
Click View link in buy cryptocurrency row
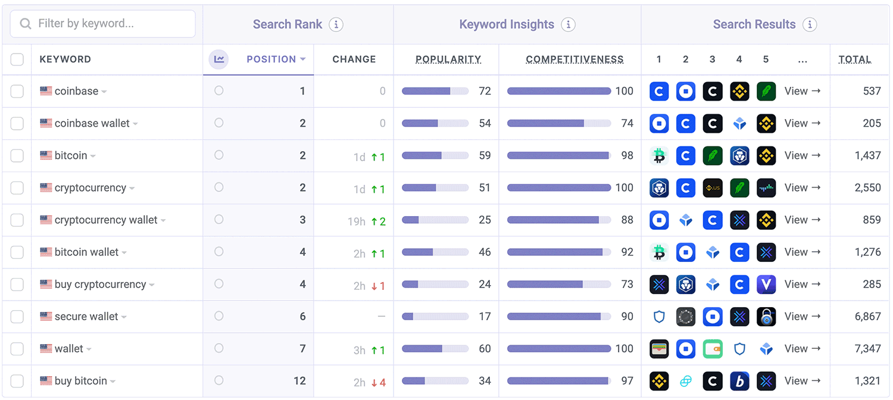803,284
